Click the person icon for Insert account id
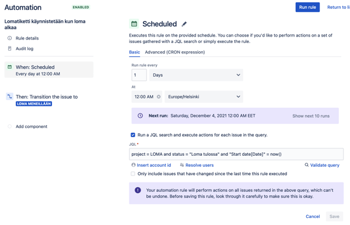This screenshot has width=350, height=225. point(134,165)
